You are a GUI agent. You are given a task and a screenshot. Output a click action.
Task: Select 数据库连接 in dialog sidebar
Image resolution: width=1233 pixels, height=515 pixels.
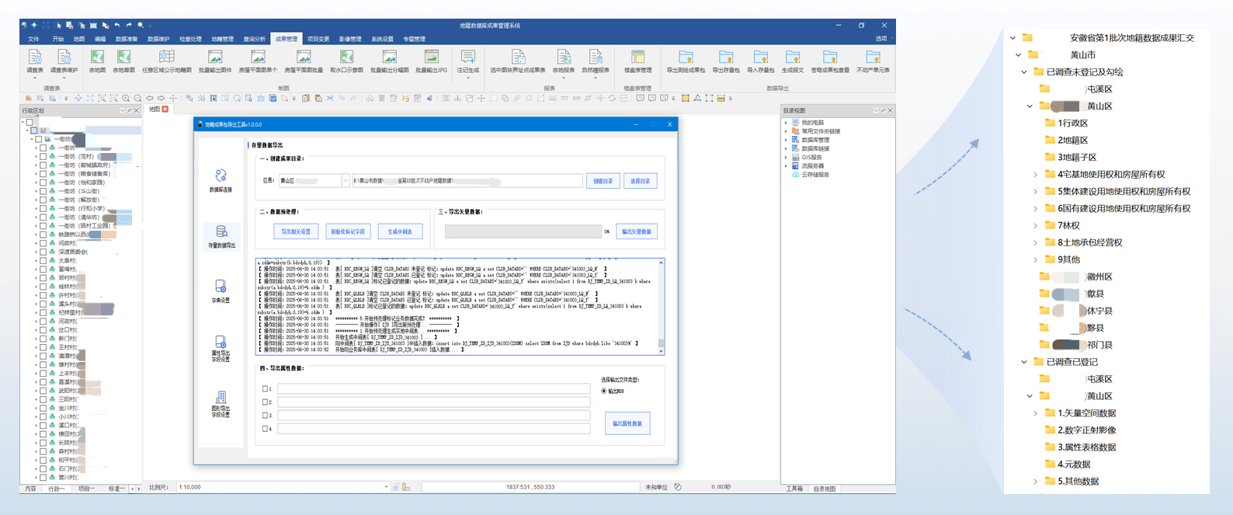tap(221, 180)
